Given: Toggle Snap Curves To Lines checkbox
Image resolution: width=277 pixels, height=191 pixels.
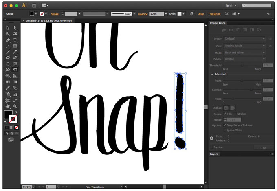Looking at the screenshot, I should 225,125.
